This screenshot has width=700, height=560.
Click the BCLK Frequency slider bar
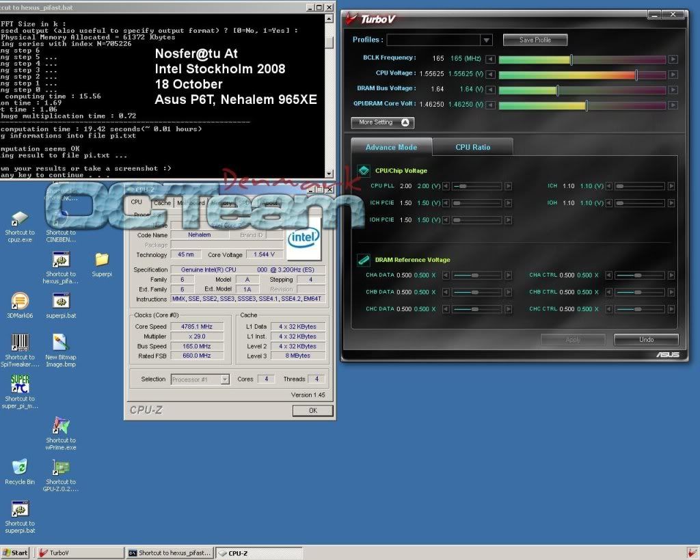[x=582, y=59]
